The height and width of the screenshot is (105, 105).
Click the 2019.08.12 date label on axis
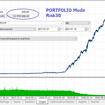pos(73,98)
